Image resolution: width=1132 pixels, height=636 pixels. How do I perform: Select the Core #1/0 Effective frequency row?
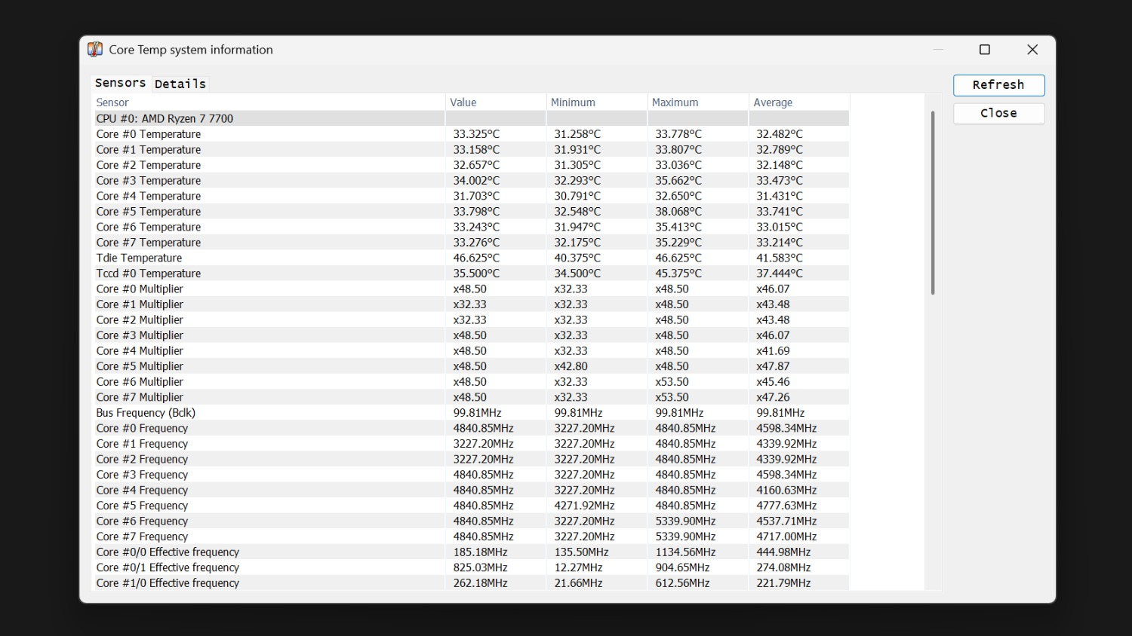point(471,582)
